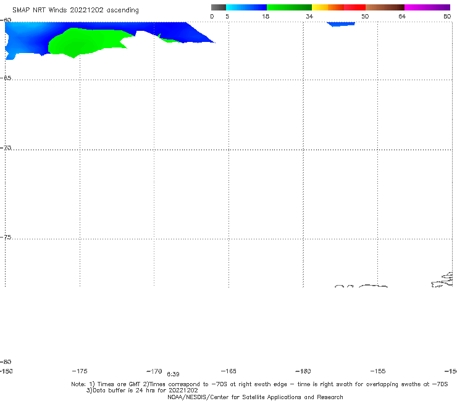The width and height of the screenshot is (457, 401).
Task: Click the -80 latitude axis label
Action: click(6, 362)
